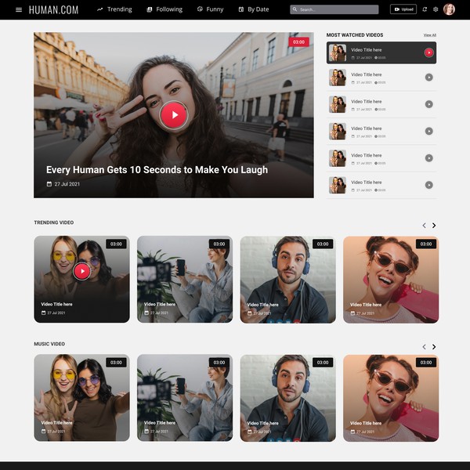The image size is (470, 470).
Task: Go to next Trending Video slide
Action: pos(434,226)
